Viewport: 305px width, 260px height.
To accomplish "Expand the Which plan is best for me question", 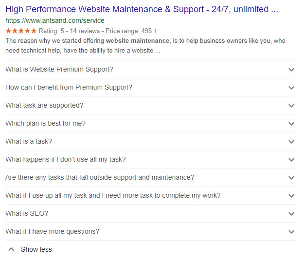I will [x=45, y=123].
